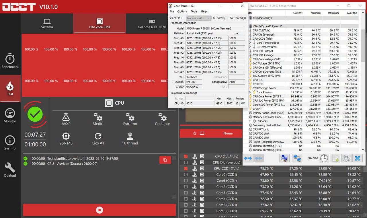Click the VID 1.3375 v field in Core Temp
This screenshot has height=218, width=367.
[194, 77]
